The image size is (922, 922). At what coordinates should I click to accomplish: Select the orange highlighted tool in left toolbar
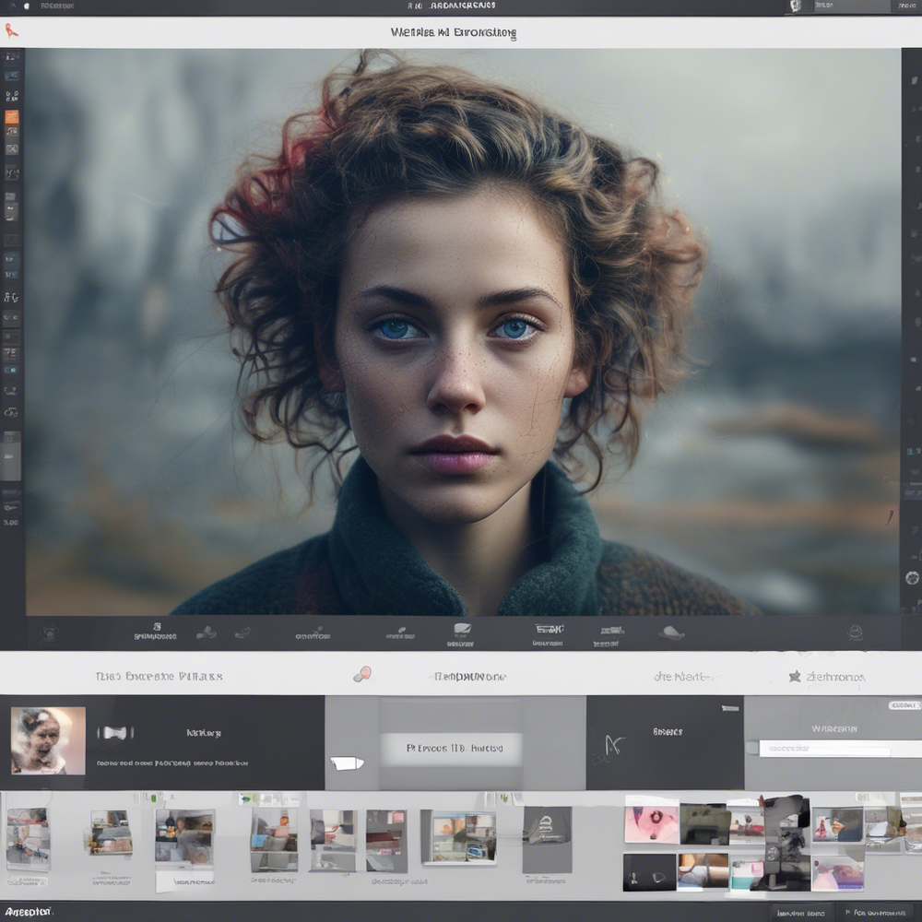point(11,117)
